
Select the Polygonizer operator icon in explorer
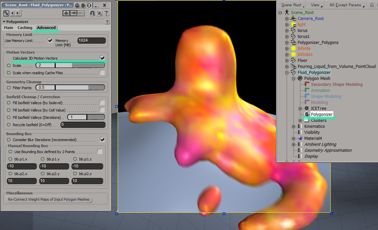(x=306, y=115)
